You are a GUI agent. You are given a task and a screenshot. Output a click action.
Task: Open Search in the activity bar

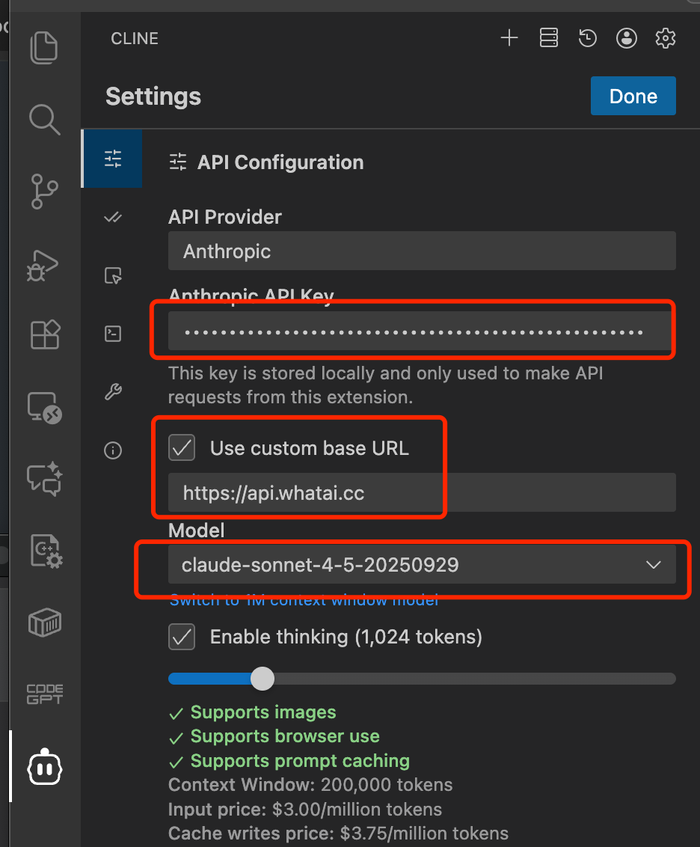(x=44, y=120)
